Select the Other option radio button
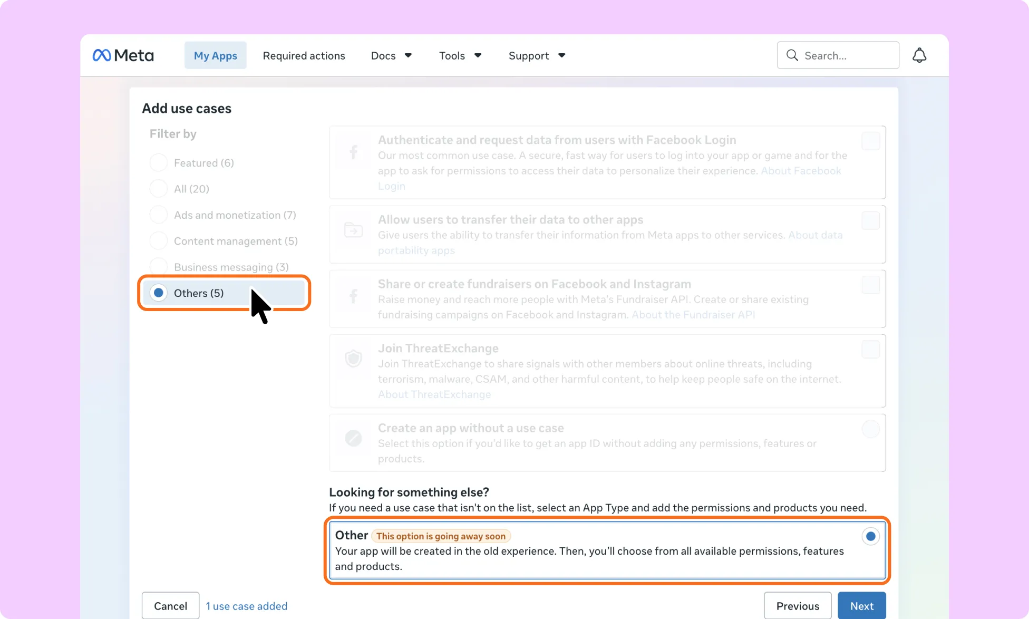This screenshot has height=619, width=1029. 870,536
